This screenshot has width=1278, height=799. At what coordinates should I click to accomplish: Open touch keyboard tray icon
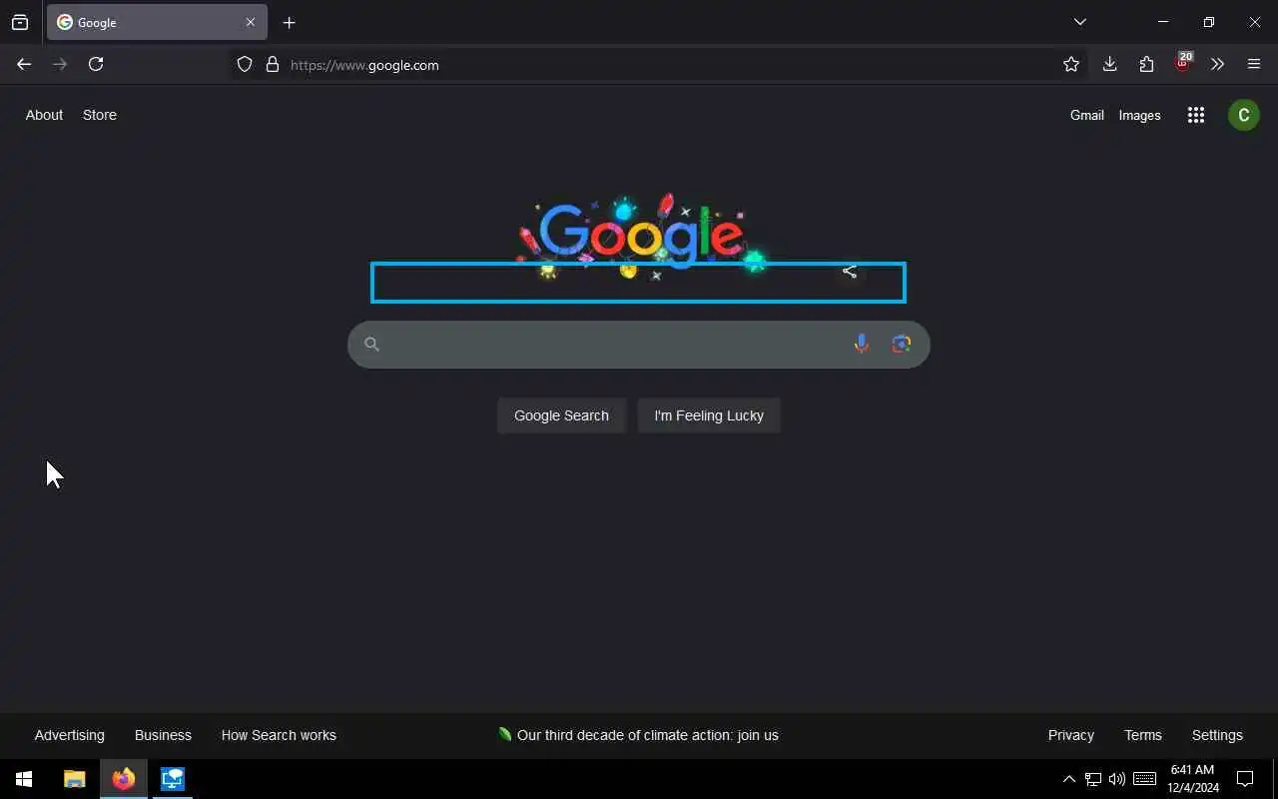pyautogui.click(x=1145, y=779)
